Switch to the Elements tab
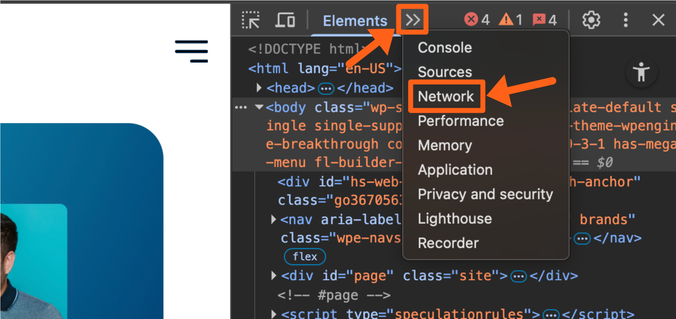The image size is (676, 319). [355, 21]
